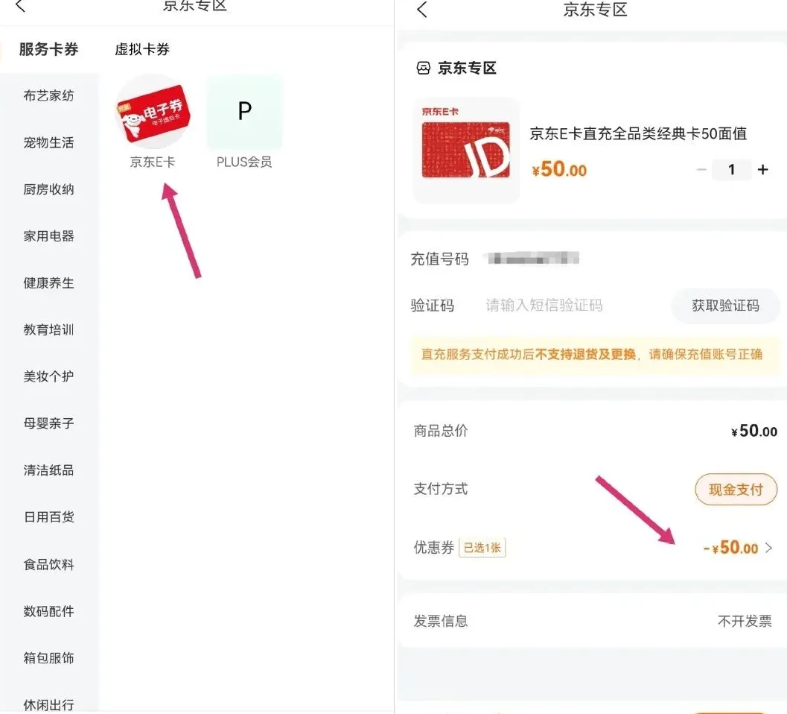
Task: Select 美妆个护 category
Action: [x=48, y=376]
